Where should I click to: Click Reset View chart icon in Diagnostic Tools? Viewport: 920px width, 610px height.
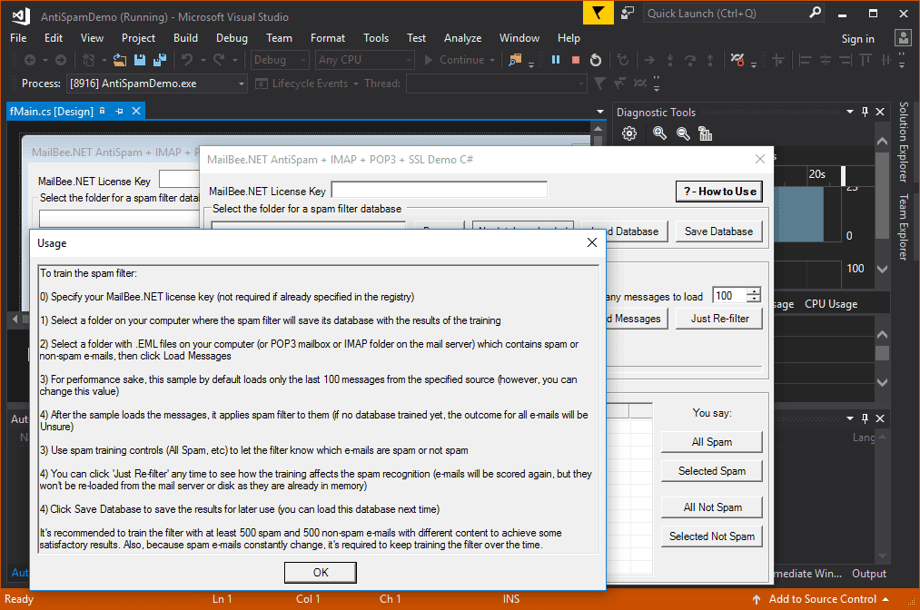[x=706, y=133]
